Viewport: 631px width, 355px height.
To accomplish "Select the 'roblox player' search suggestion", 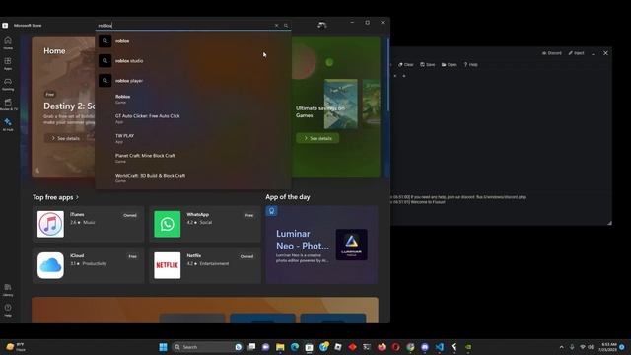I will click(x=193, y=81).
